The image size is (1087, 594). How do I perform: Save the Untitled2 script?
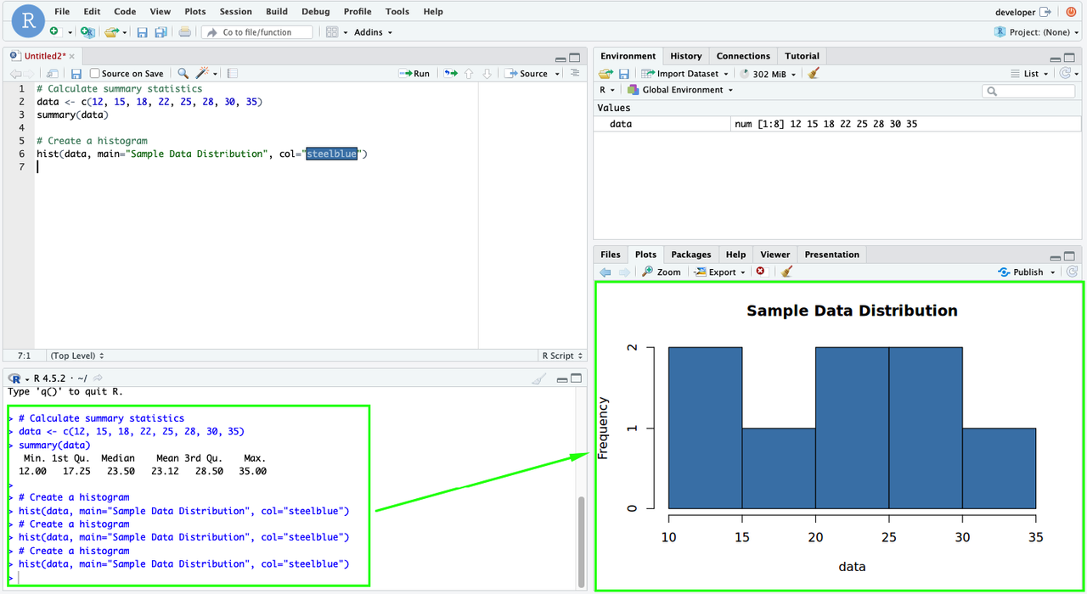76,73
